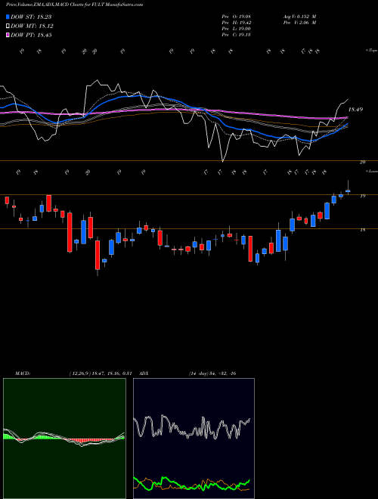Click the 'DOW MT: 18.12' legend label
378x499 pixels.
click(33, 26)
